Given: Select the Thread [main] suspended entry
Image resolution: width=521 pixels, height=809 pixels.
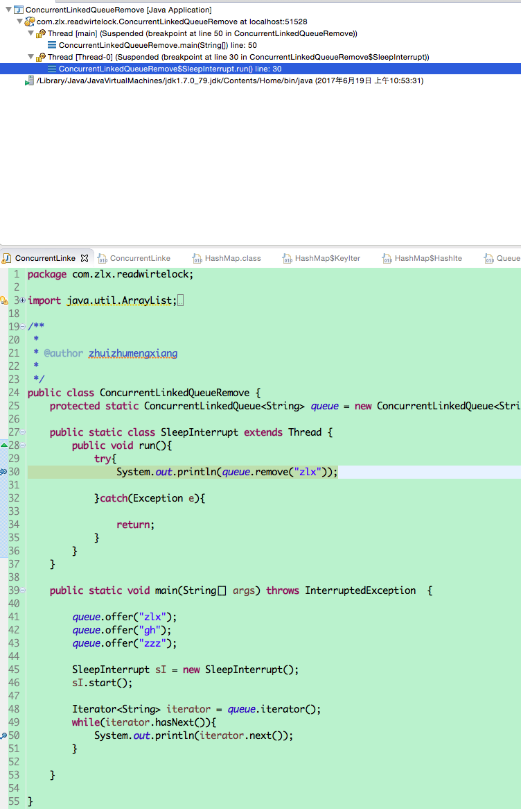Looking at the screenshot, I should pos(202,33).
